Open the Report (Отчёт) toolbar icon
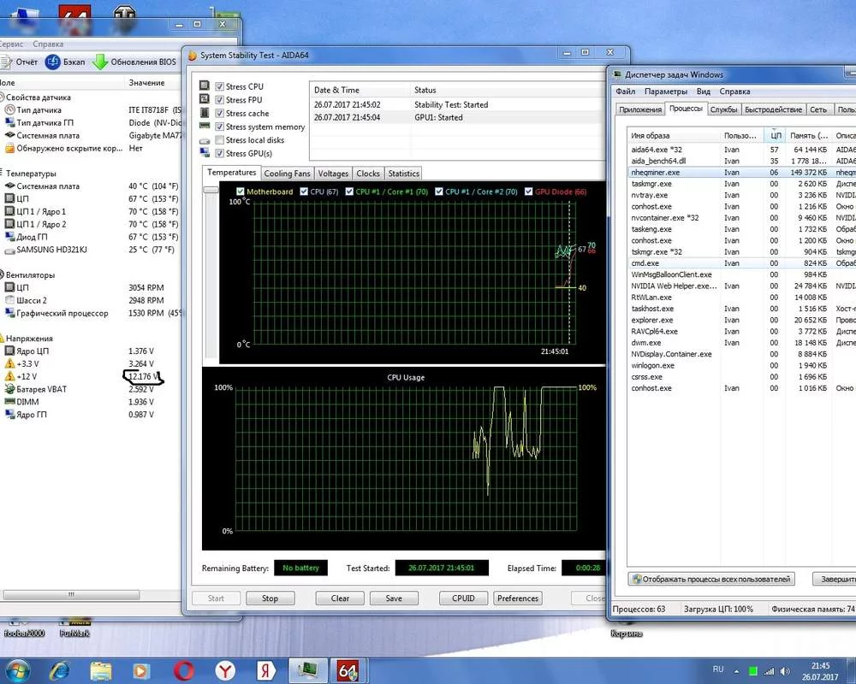This screenshot has width=856, height=684. [x=7, y=62]
